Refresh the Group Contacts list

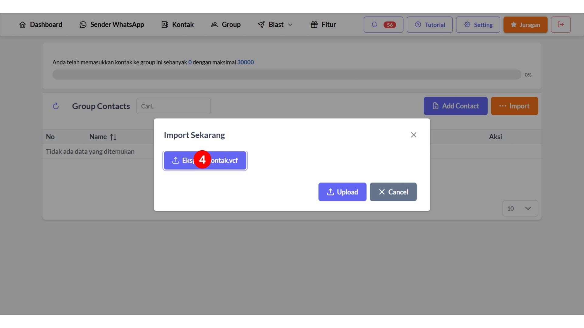pyautogui.click(x=56, y=106)
